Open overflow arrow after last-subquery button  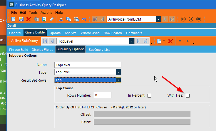[151, 43]
